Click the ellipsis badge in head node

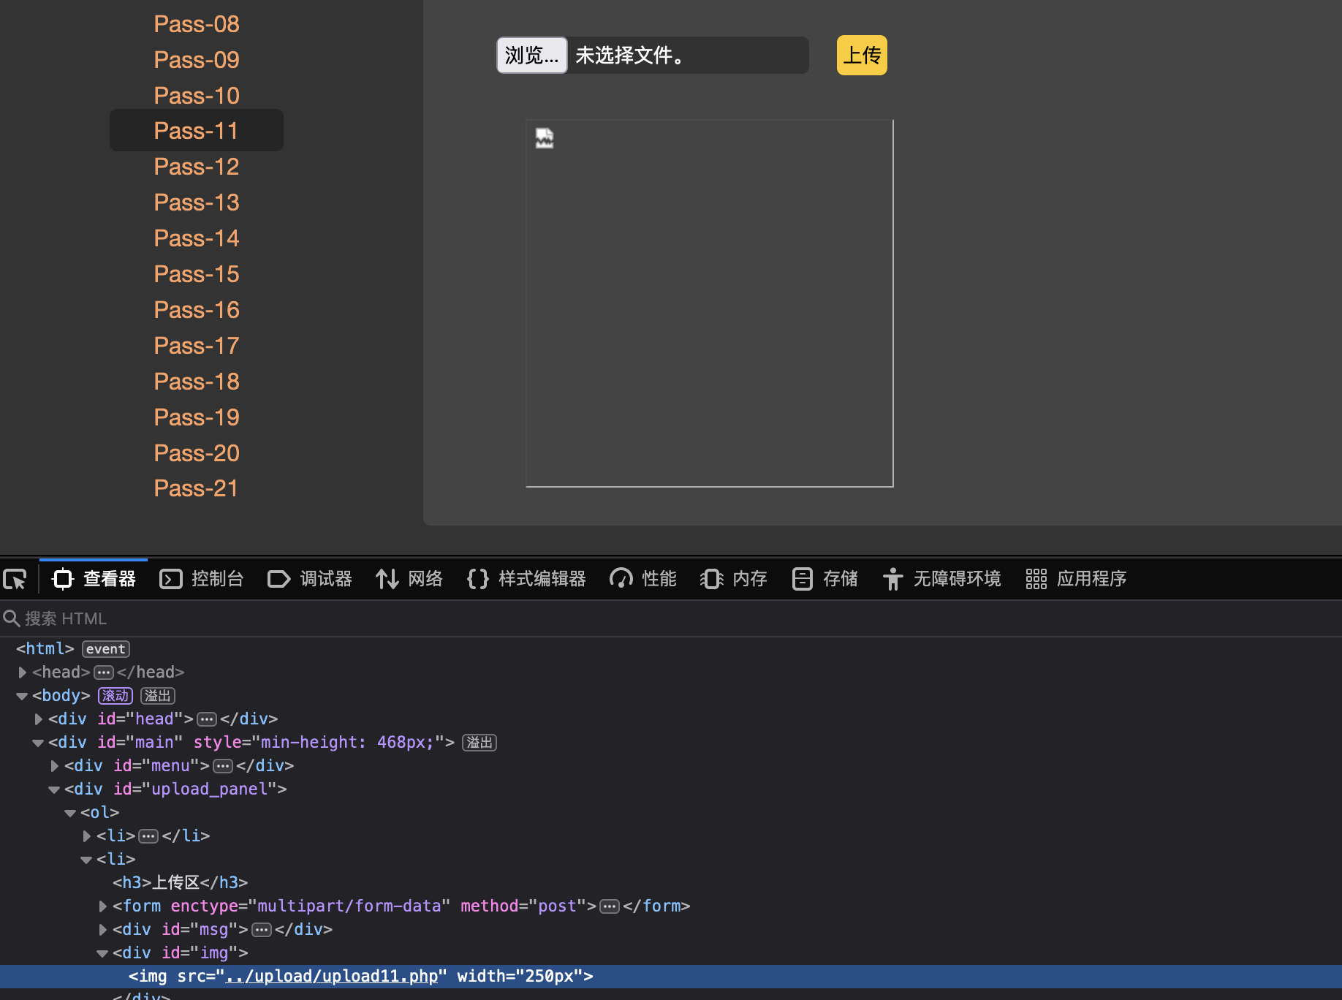point(104,673)
